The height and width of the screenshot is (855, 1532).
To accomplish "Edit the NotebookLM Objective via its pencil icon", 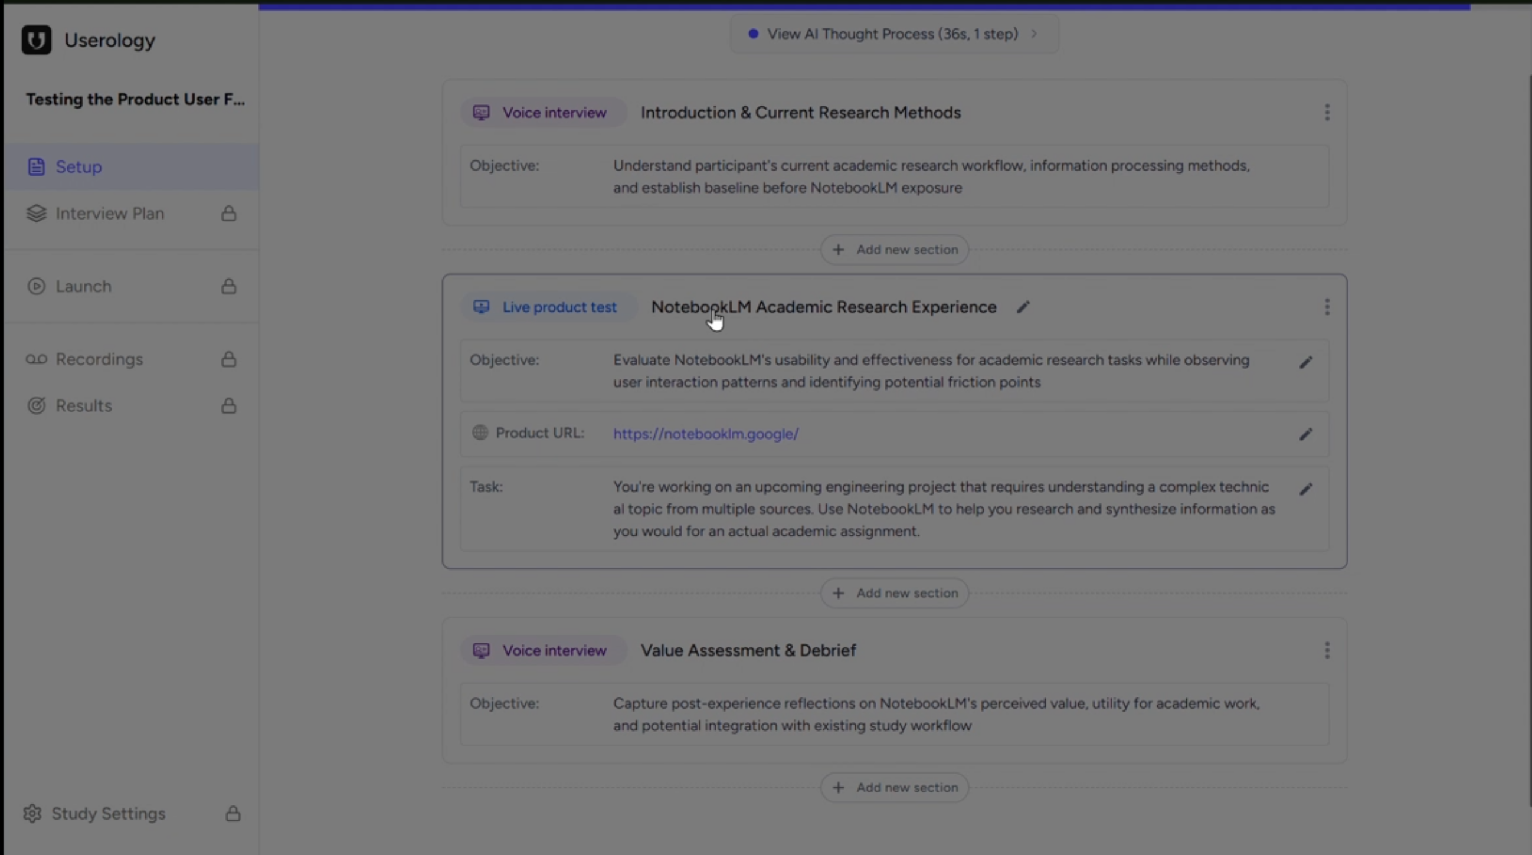I will click(1306, 363).
